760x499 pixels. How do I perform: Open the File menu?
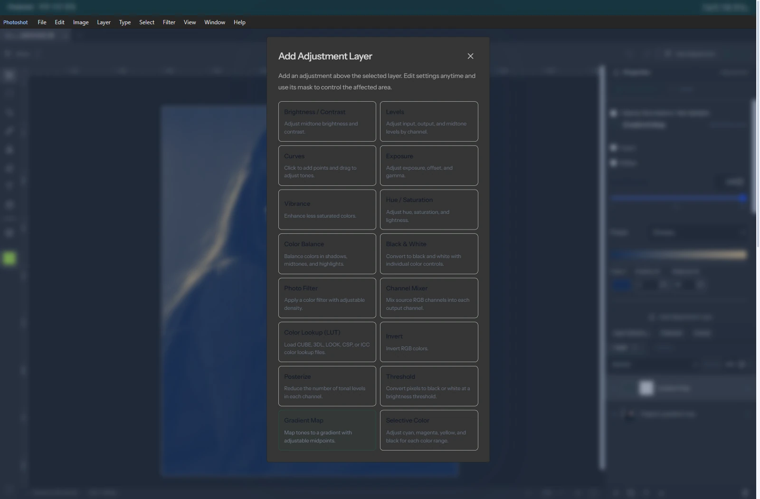(x=42, y=22)
